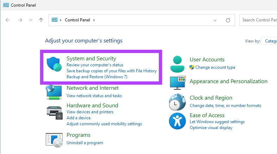Click the shield icon beside Change account type

click(192, 67)
